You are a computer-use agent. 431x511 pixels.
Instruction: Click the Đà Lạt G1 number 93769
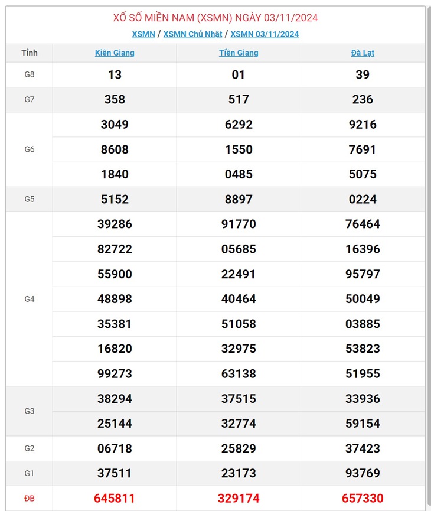[363, 473]
